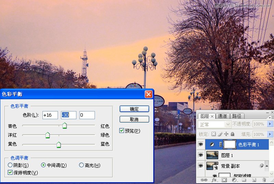Create a new group folder icon

(x=244, y=180)
